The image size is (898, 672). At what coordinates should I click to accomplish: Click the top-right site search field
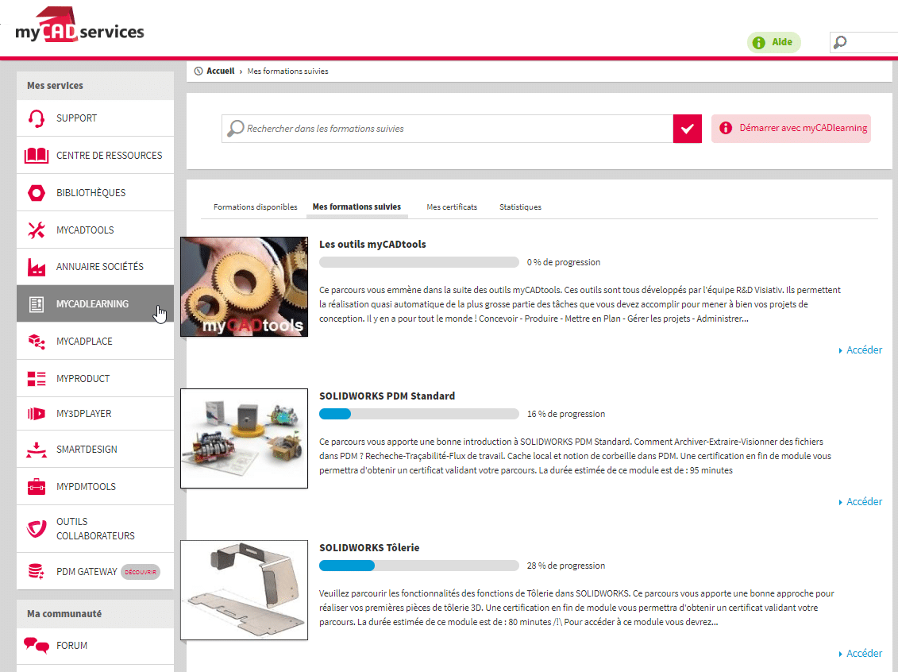pyautogui.click(x=864, y=42)
